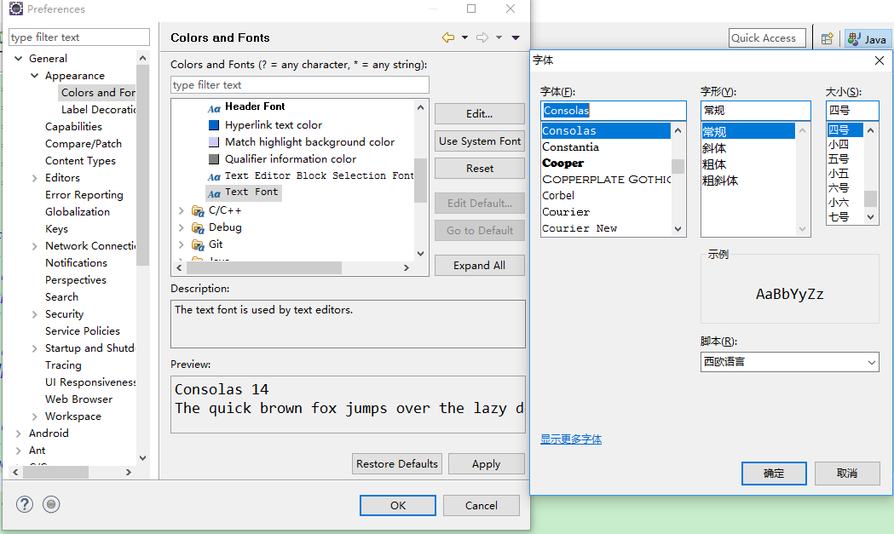Click the Open Perspective icon
894x534 pixels.
pos(828,39)
